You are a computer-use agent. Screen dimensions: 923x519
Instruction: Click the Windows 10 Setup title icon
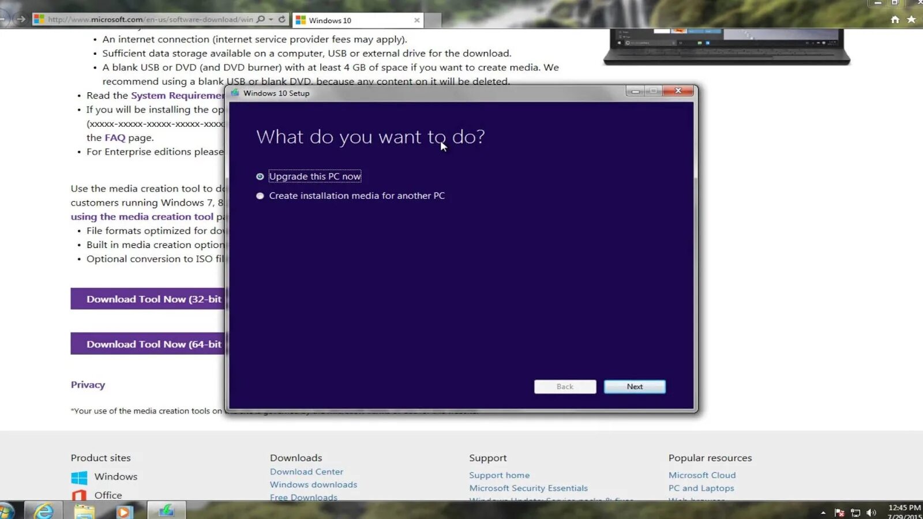pos(235,93)
